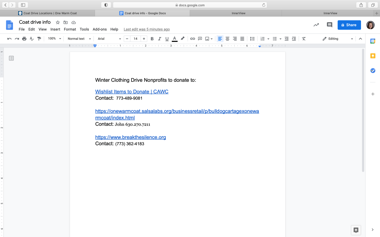Move document using folder icon
The image size is (380, 237).
[66, 23]
